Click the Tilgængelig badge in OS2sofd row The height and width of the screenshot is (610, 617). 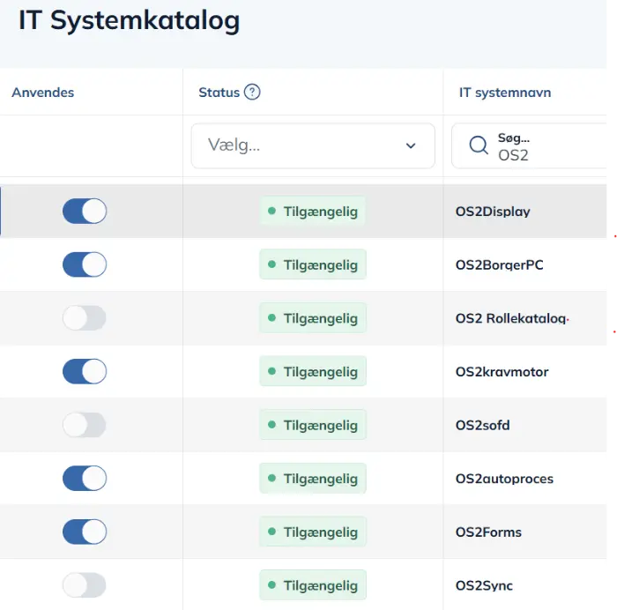coord(313,425)
